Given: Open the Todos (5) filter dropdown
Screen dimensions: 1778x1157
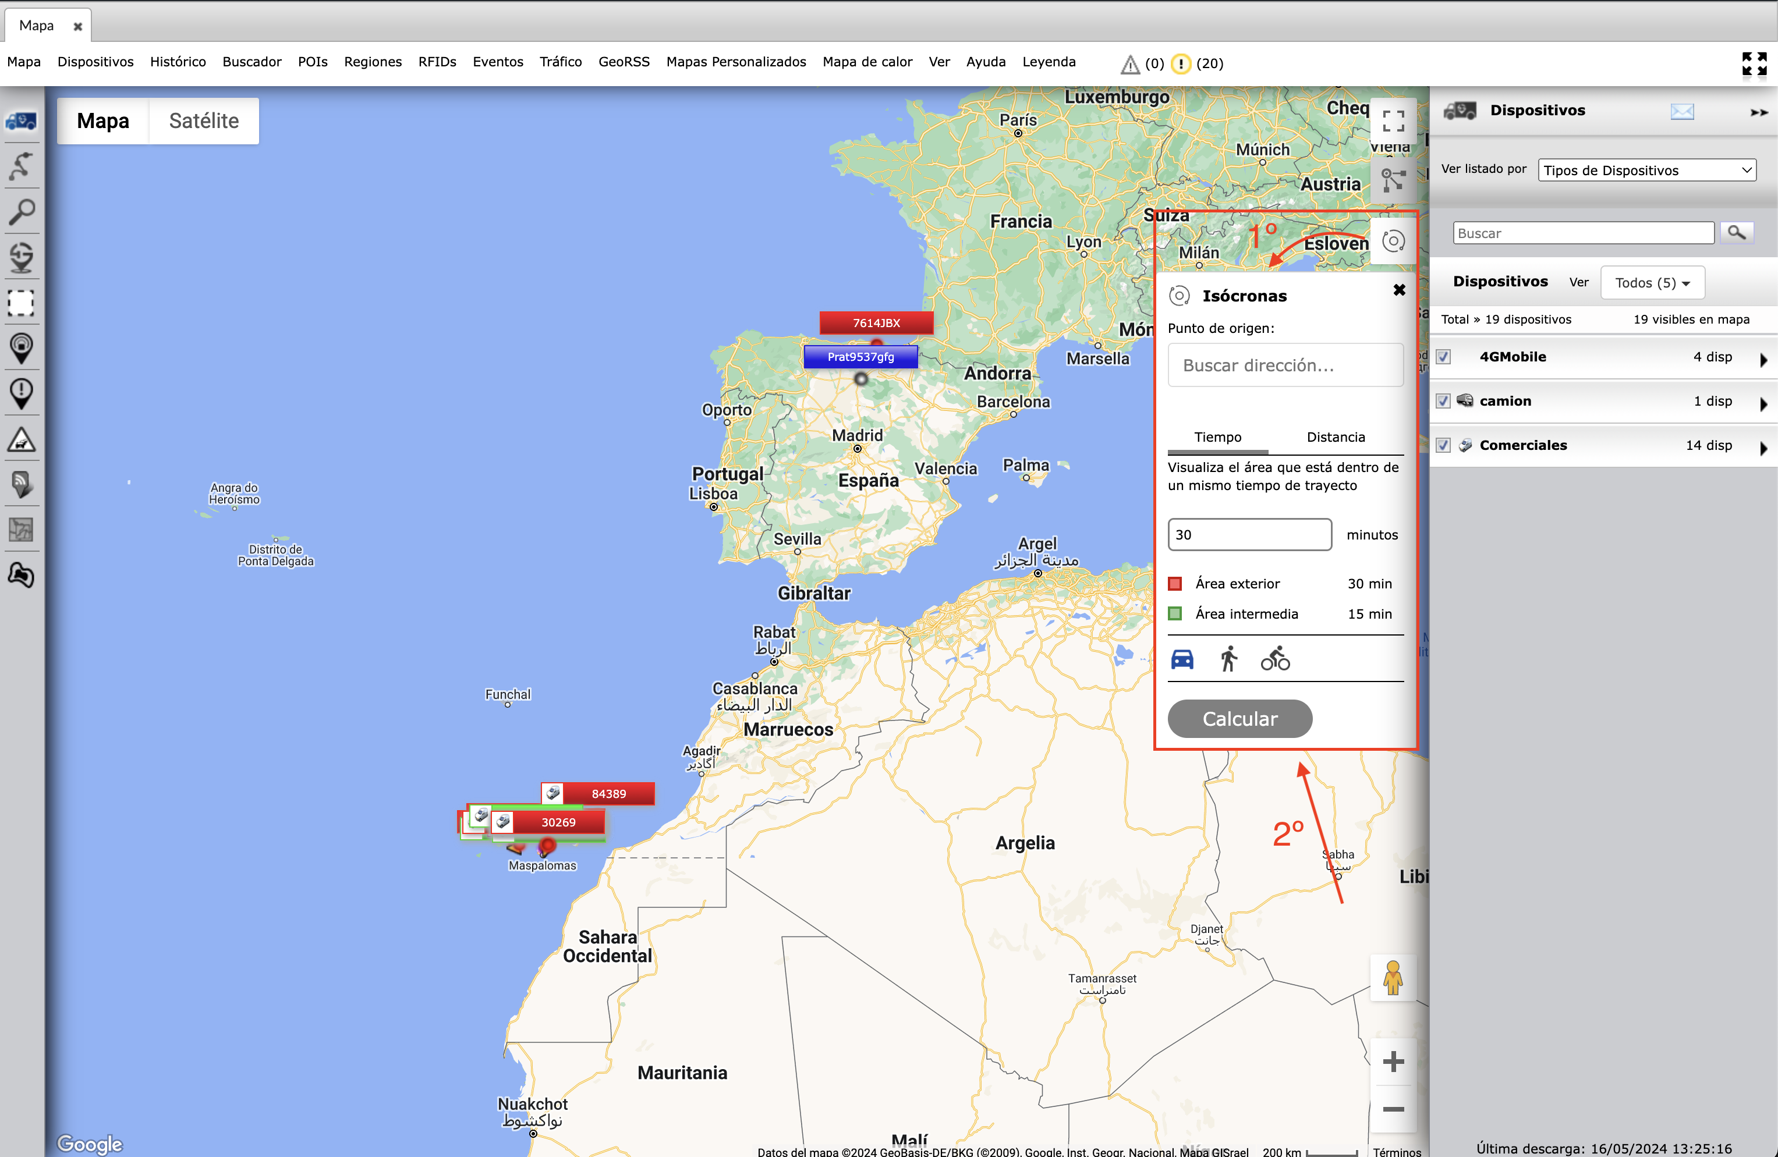Looking at the screenshot, I should tap(1652, 283).
